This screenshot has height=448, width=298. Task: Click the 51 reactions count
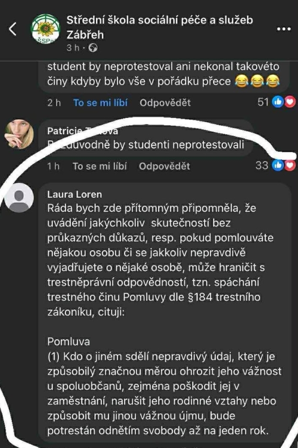point(263,102)
